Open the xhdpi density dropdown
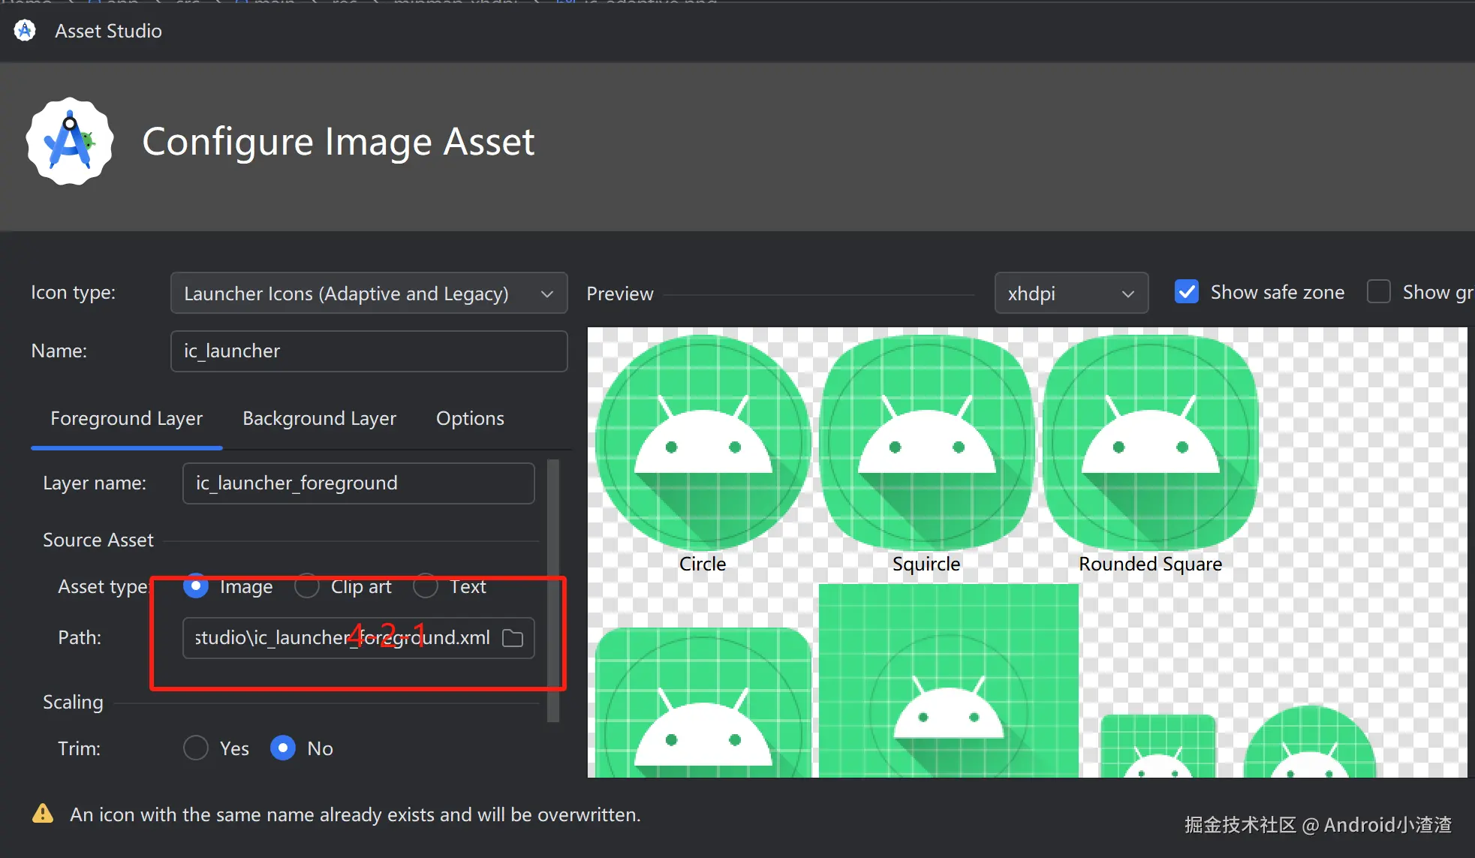 tap(1070, 293)
